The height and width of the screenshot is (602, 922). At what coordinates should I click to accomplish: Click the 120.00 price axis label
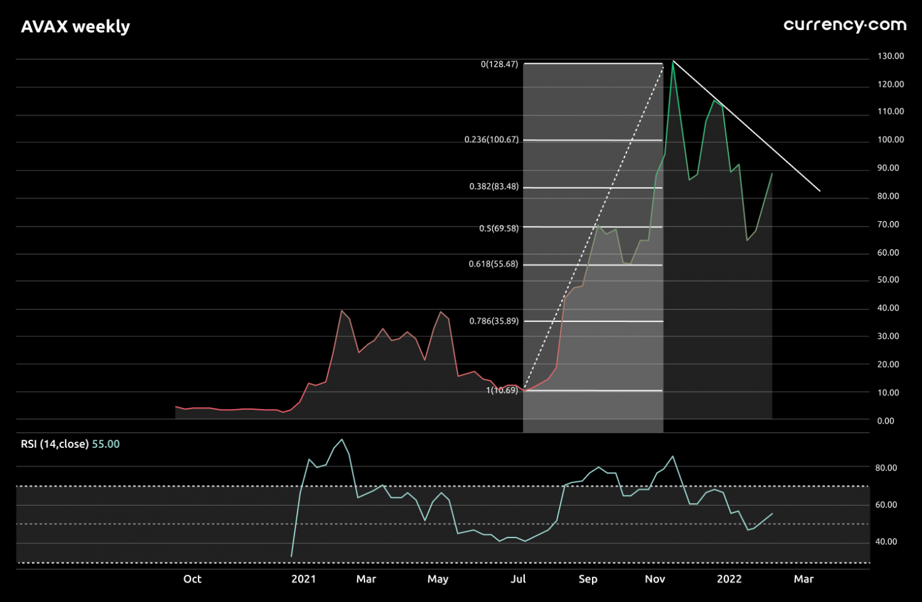(890, 84)
